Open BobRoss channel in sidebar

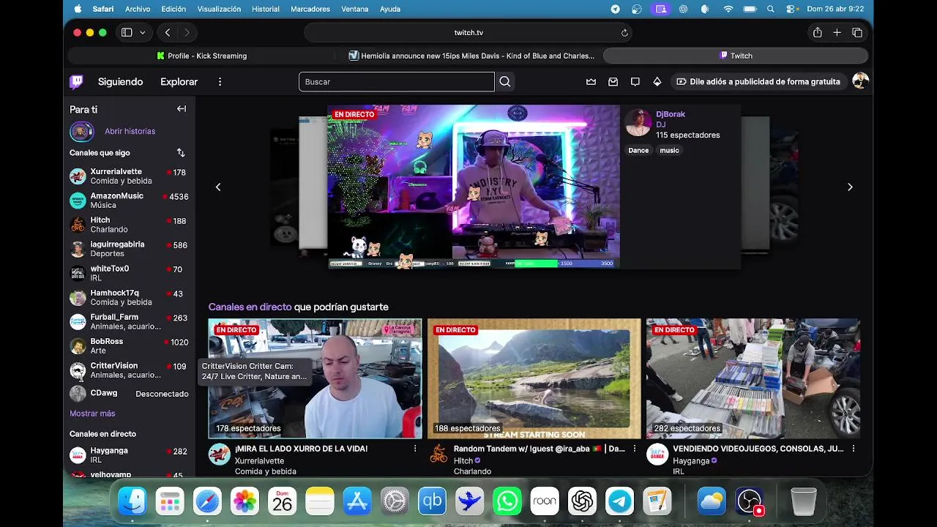pos(129,346)
